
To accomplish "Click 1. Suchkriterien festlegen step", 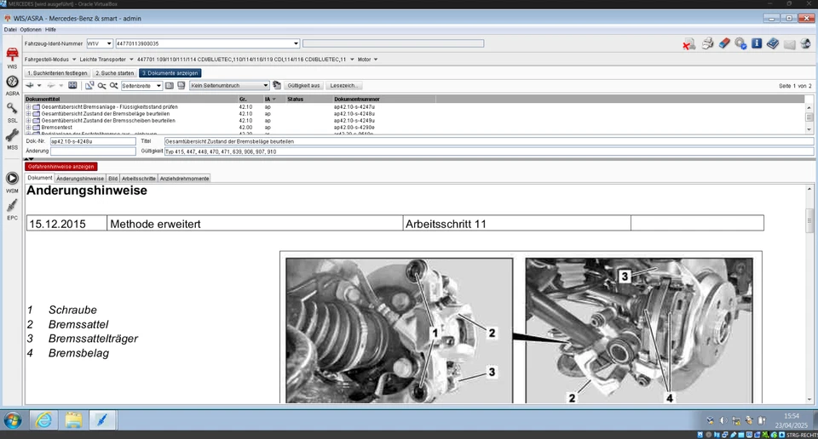I will pyautogui.click(x=57, y=73).
